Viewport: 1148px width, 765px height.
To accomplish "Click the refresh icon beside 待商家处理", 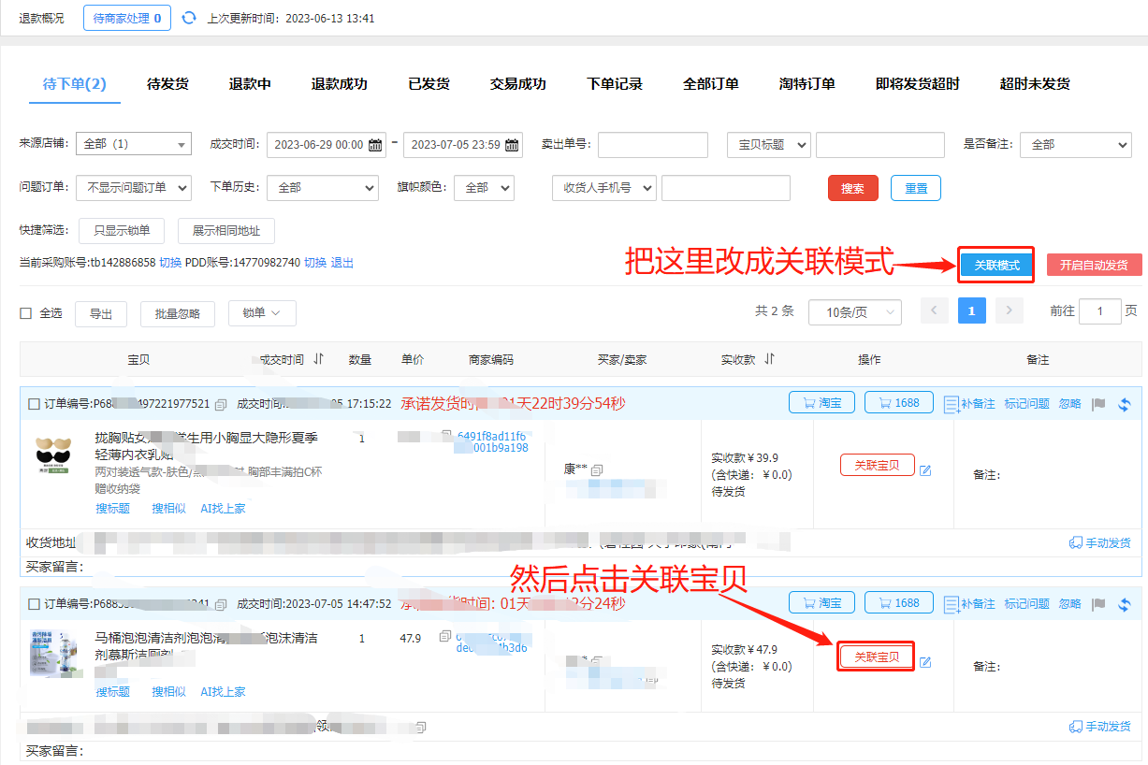I will tap(189, 18).
